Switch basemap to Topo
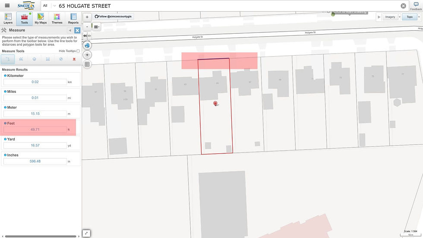The width and height of the screenshot is (423, 238). coord(410,17)
